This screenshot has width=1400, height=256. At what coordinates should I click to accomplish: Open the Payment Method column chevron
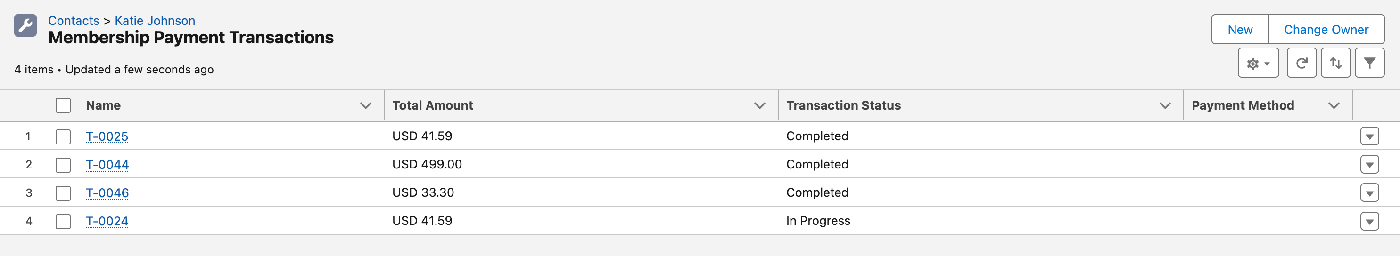pyautogui.click(x=1334, y=105)
